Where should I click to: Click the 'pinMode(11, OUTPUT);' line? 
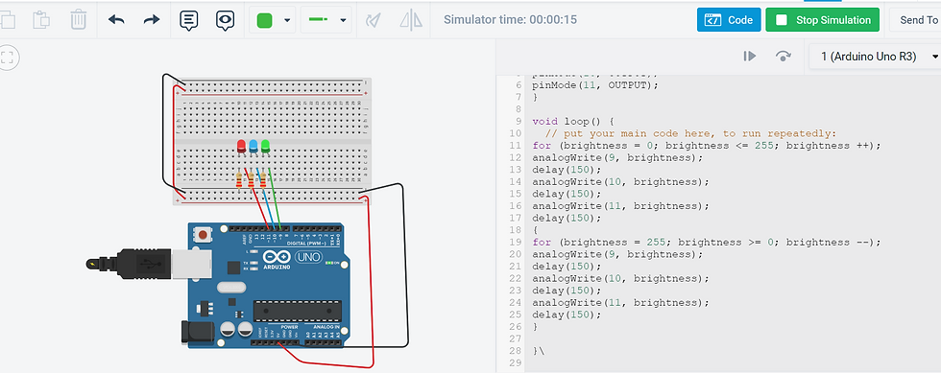595,85
